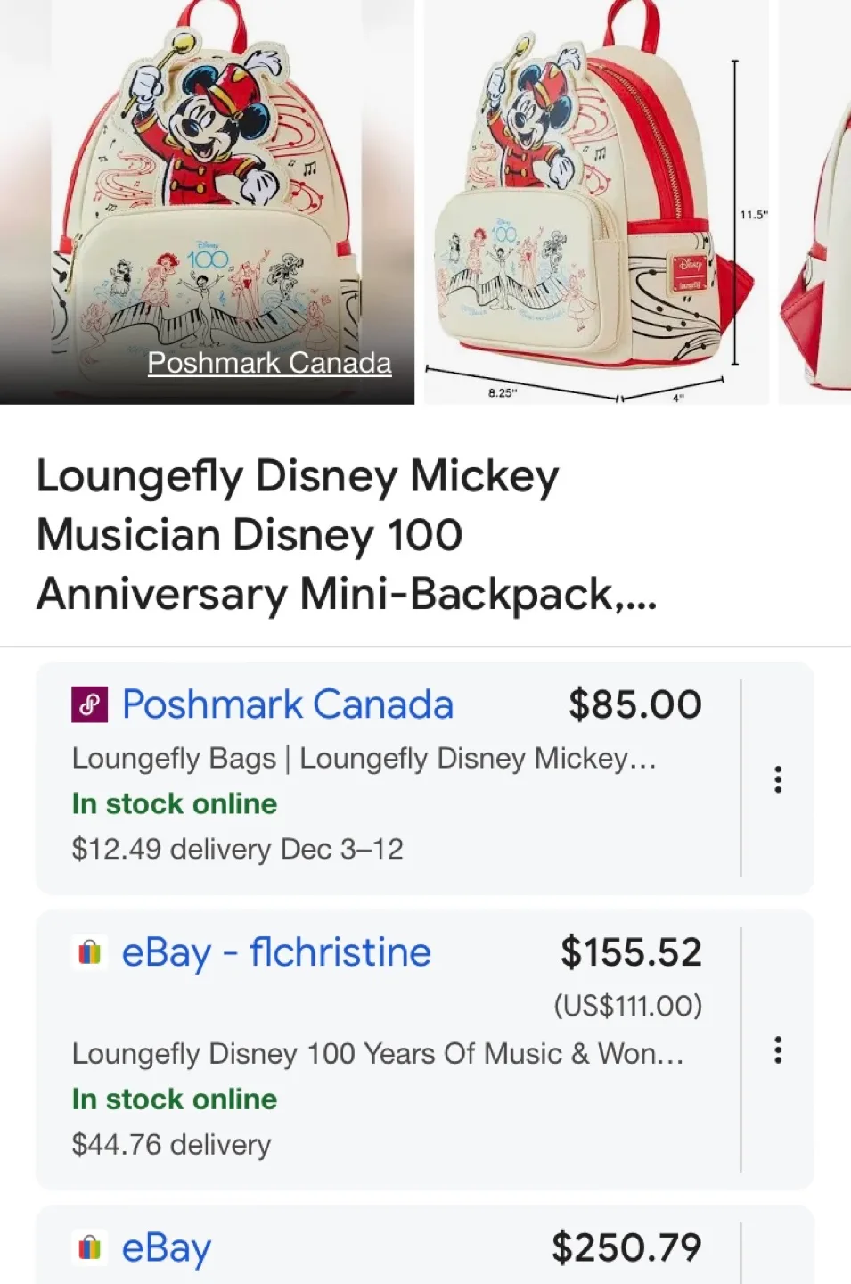
Task: Open the three-dot menu on Poshmark listing
Action: click(779, 779)
